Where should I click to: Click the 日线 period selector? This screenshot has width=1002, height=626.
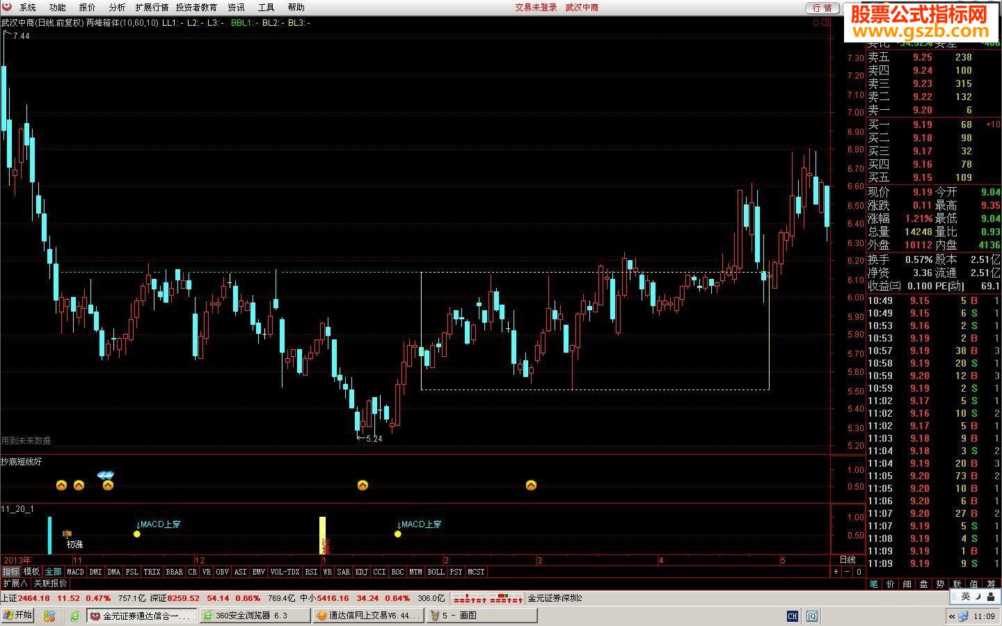click(848, 560)
